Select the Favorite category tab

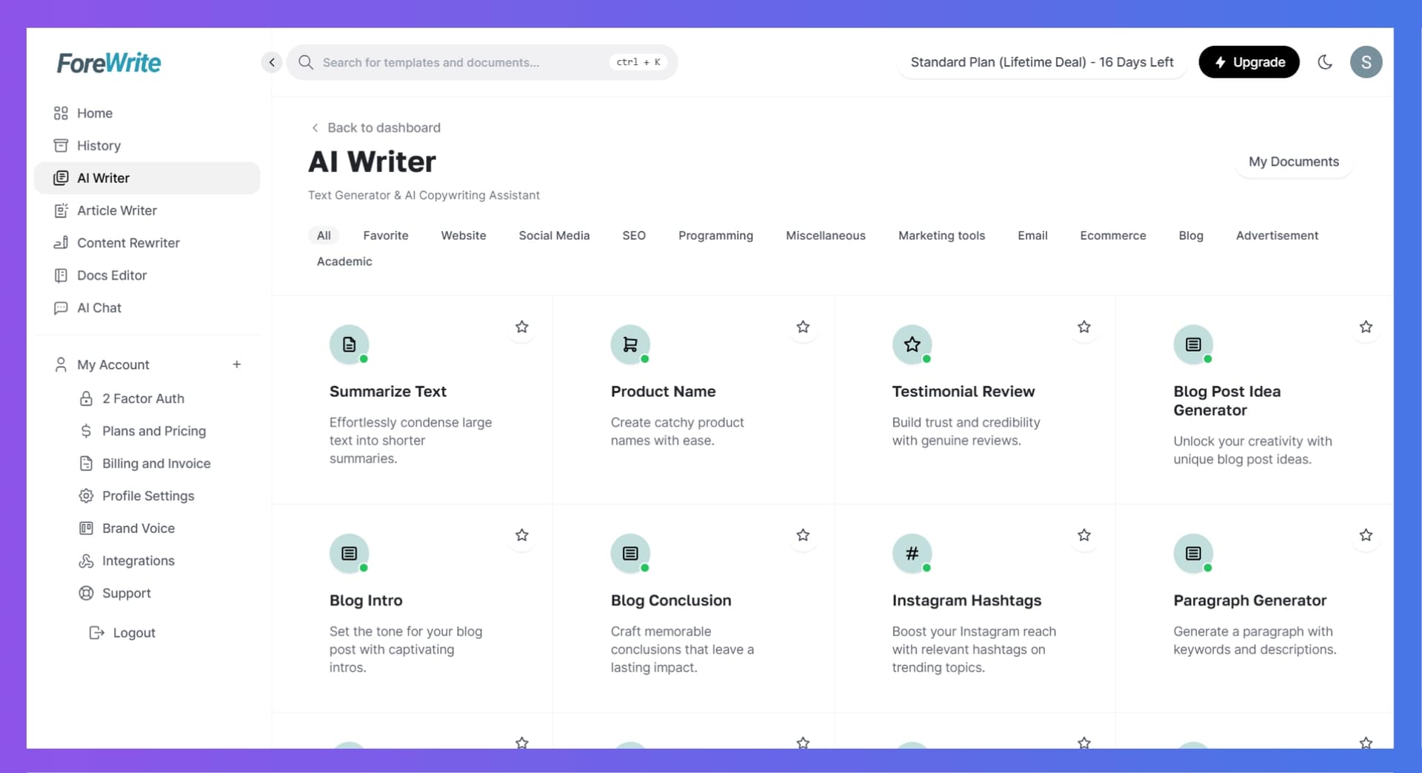pos(386,235)
